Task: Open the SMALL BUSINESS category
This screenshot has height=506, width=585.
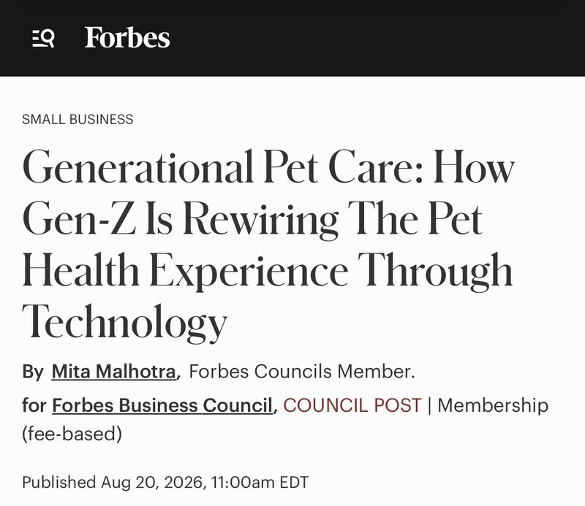Action: (78, 119)
